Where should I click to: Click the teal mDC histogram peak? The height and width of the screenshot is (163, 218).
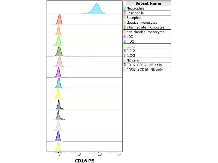click(x=59, y=84)
